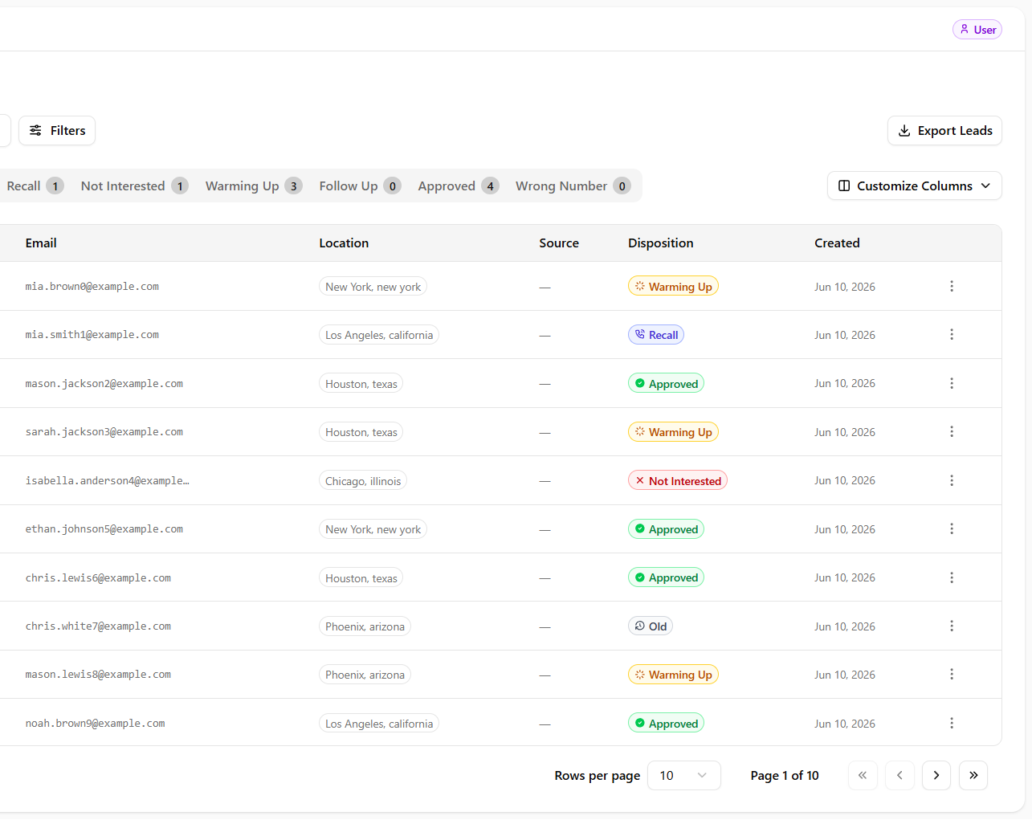Switch to the Recall tab
Viewport: 1032px width, 820px height.
34,186
